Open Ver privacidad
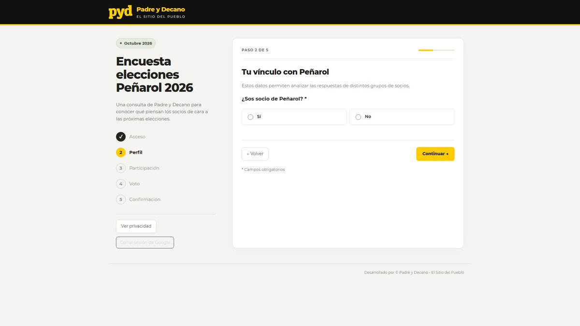Viewport: 580px width, 326px height. point(136,226)
